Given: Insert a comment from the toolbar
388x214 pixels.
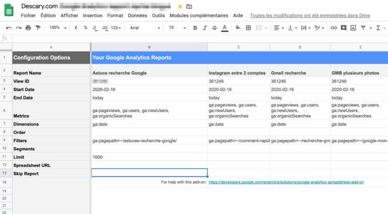Looking at the screenshot, I should click(x=344, y=28).
